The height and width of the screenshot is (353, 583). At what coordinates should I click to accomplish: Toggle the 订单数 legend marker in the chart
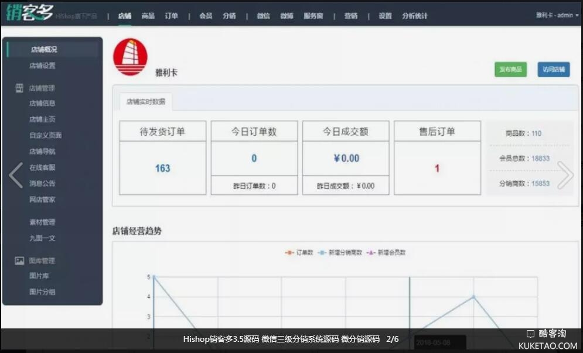pyautogui.click(x=289, y=253)
